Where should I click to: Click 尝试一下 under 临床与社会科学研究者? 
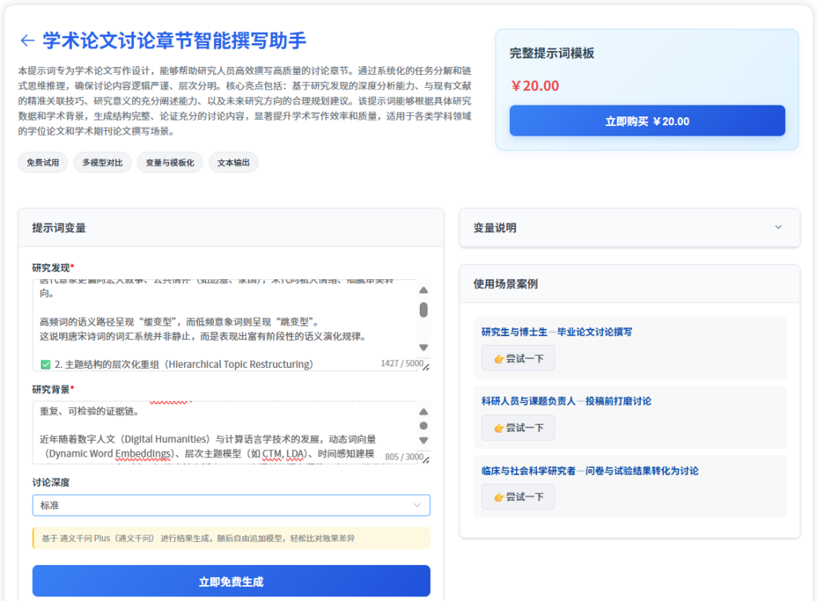pos(518,496)
